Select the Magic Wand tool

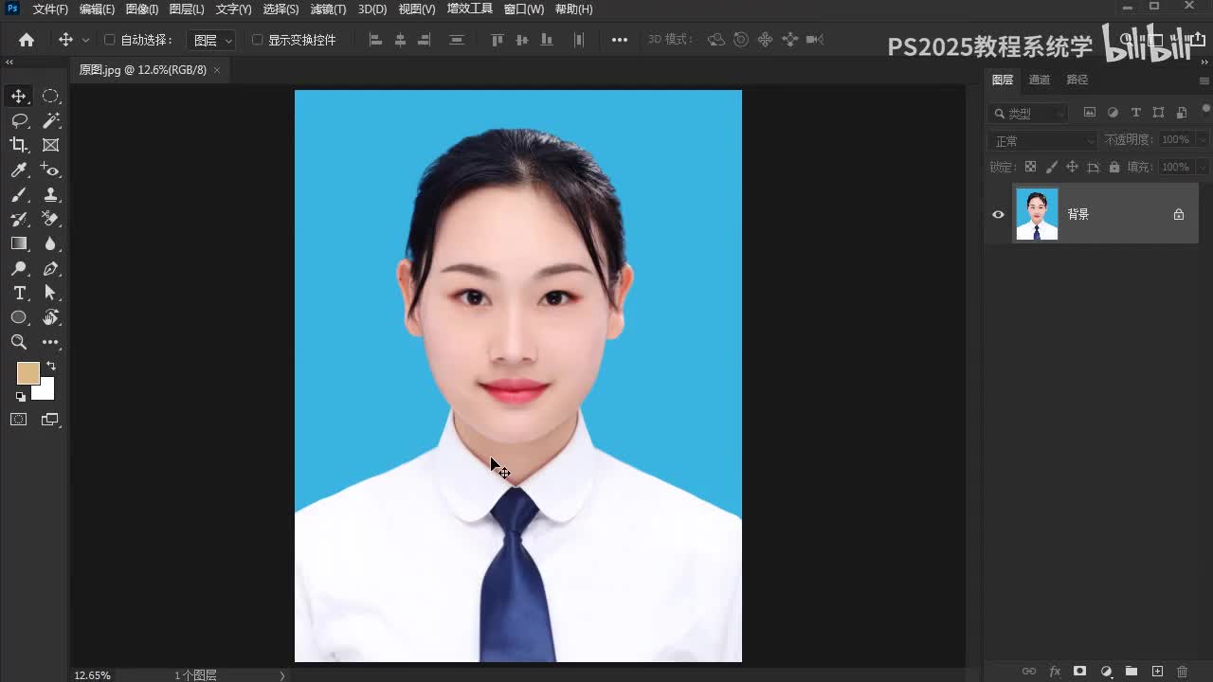click(51, 120)
